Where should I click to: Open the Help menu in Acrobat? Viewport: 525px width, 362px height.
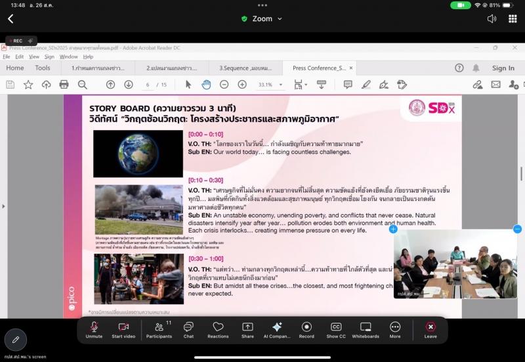pos(88,57)
